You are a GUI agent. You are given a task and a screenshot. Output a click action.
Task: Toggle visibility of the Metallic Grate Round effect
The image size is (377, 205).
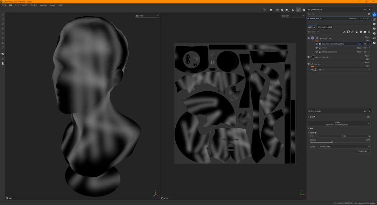point(316,52)
